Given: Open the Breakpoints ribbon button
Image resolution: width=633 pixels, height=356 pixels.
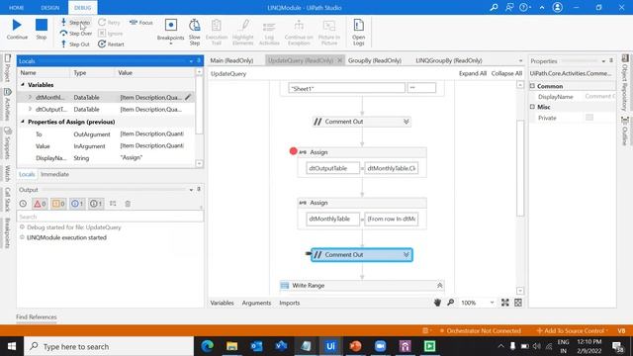Looking at the screenshot, I should [170, 32].
